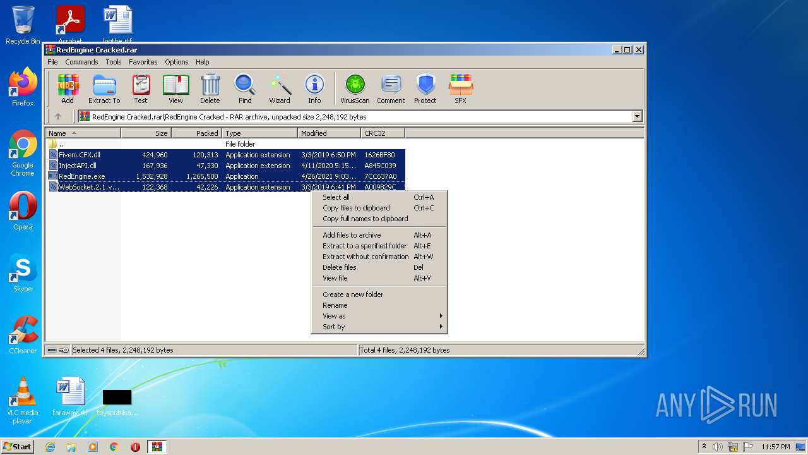Open Opera from the taskbar
Viewport: 808px width, 455px height.
coord(135,447)
